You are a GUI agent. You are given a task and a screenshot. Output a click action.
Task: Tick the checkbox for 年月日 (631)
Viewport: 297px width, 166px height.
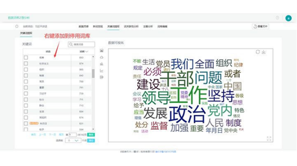(26, 124)
